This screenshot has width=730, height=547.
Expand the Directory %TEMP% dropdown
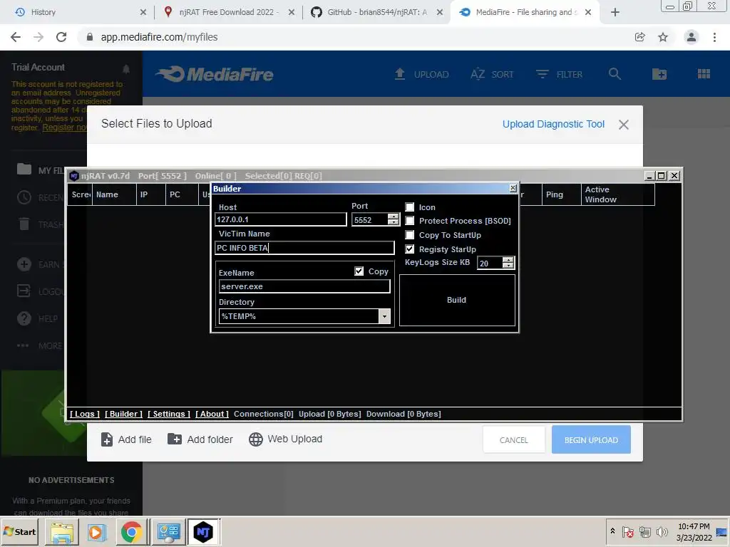coord(384,316)
